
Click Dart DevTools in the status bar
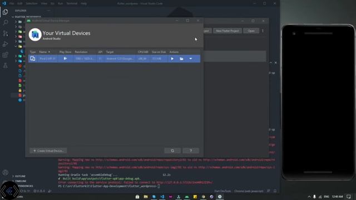click(x=222, y=191)
